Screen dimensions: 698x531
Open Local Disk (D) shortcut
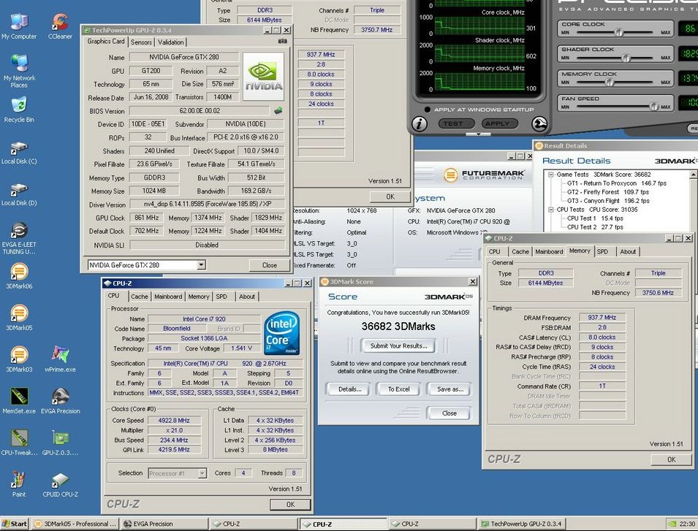coord(19,194)
